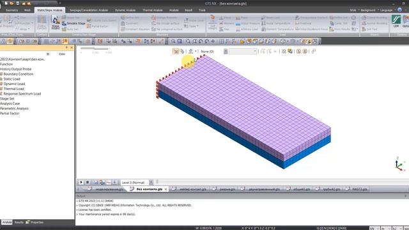
Task: Select Response Spectrum Load tree item
Action: pos(22,94)
